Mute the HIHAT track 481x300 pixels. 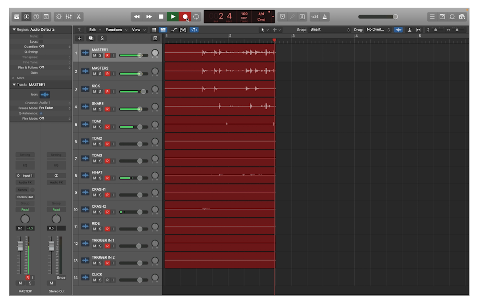[94, 178]
